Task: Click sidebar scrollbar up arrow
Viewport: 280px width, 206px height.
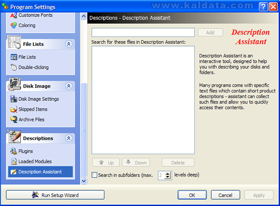Action: (83, 16)
